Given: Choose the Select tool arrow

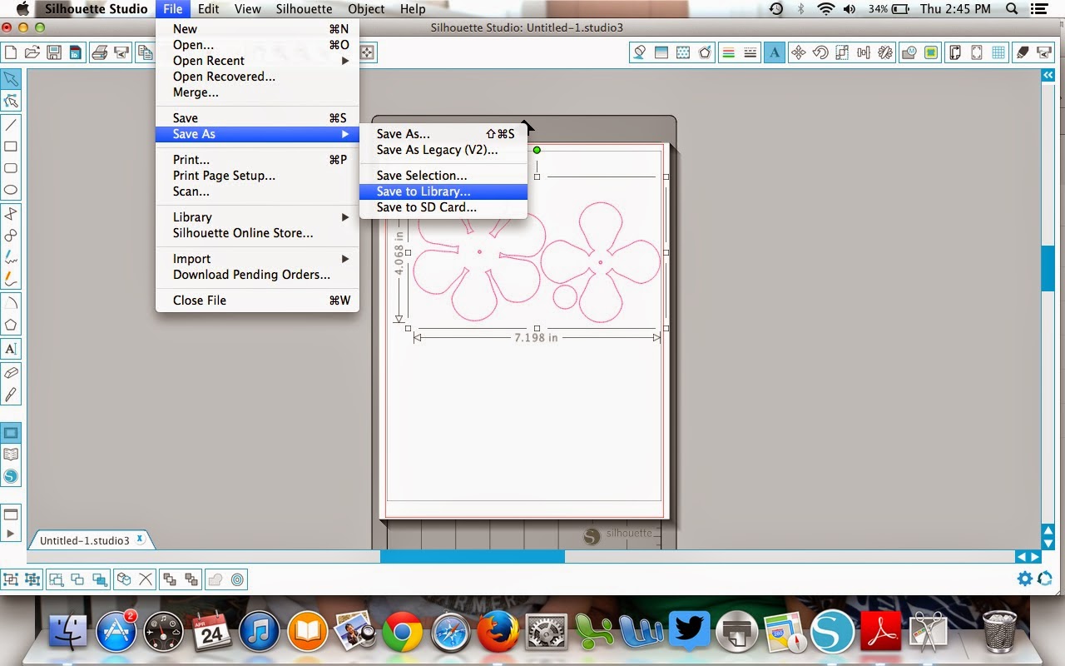Looking at the screenshot, I should [11, 79].
